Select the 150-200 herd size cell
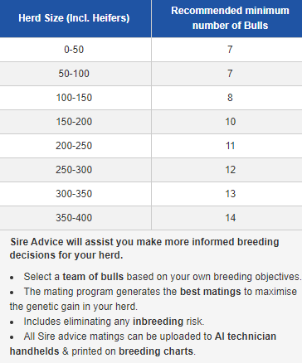 point(75,122)
